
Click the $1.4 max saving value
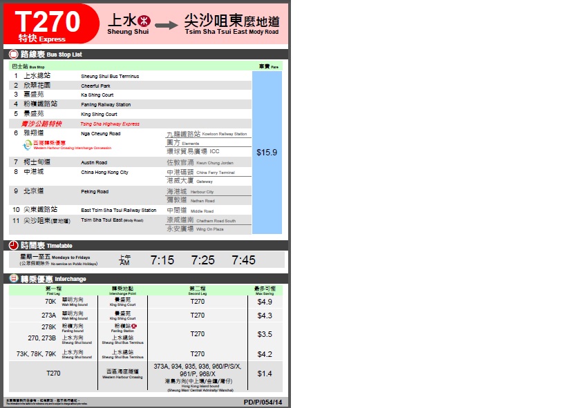point(265,373)
